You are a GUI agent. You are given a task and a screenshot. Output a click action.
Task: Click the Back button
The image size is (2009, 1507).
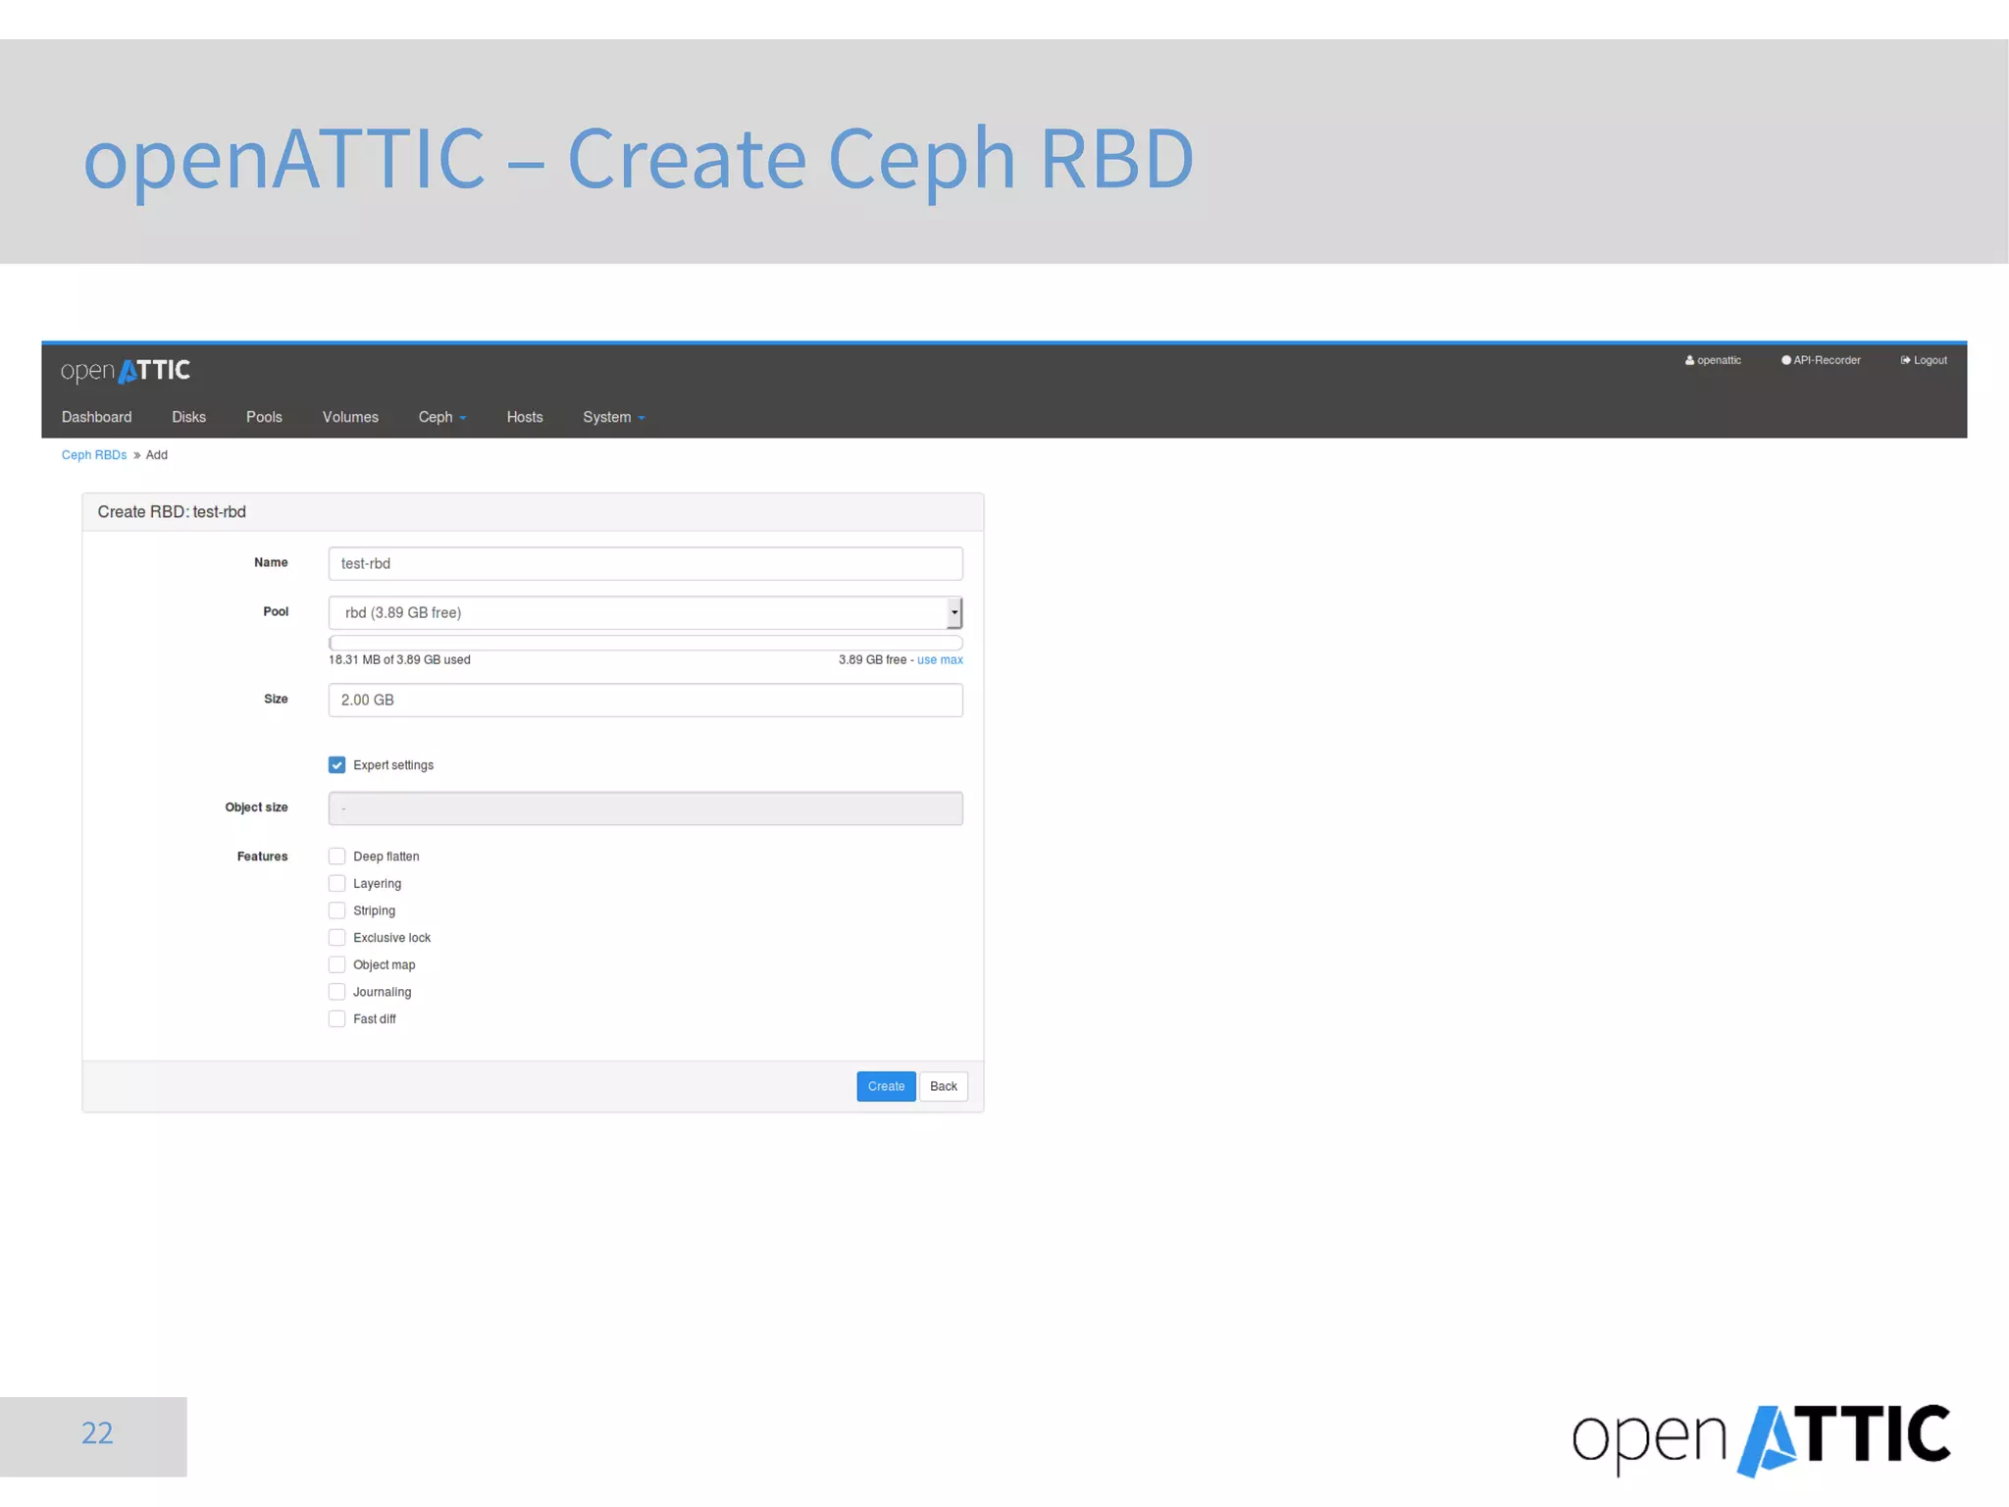point(944,1086)
